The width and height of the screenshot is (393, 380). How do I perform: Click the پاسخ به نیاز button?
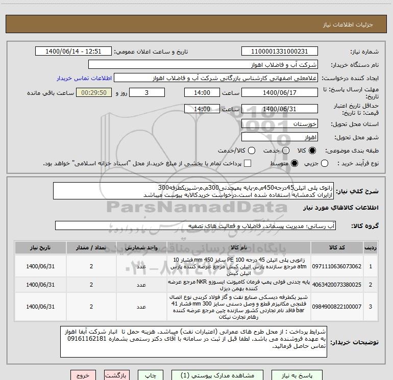297,375
